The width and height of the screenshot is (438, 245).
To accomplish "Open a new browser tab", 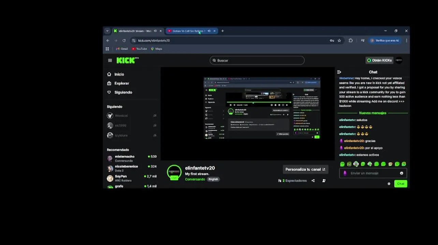I will pos(222,31).
